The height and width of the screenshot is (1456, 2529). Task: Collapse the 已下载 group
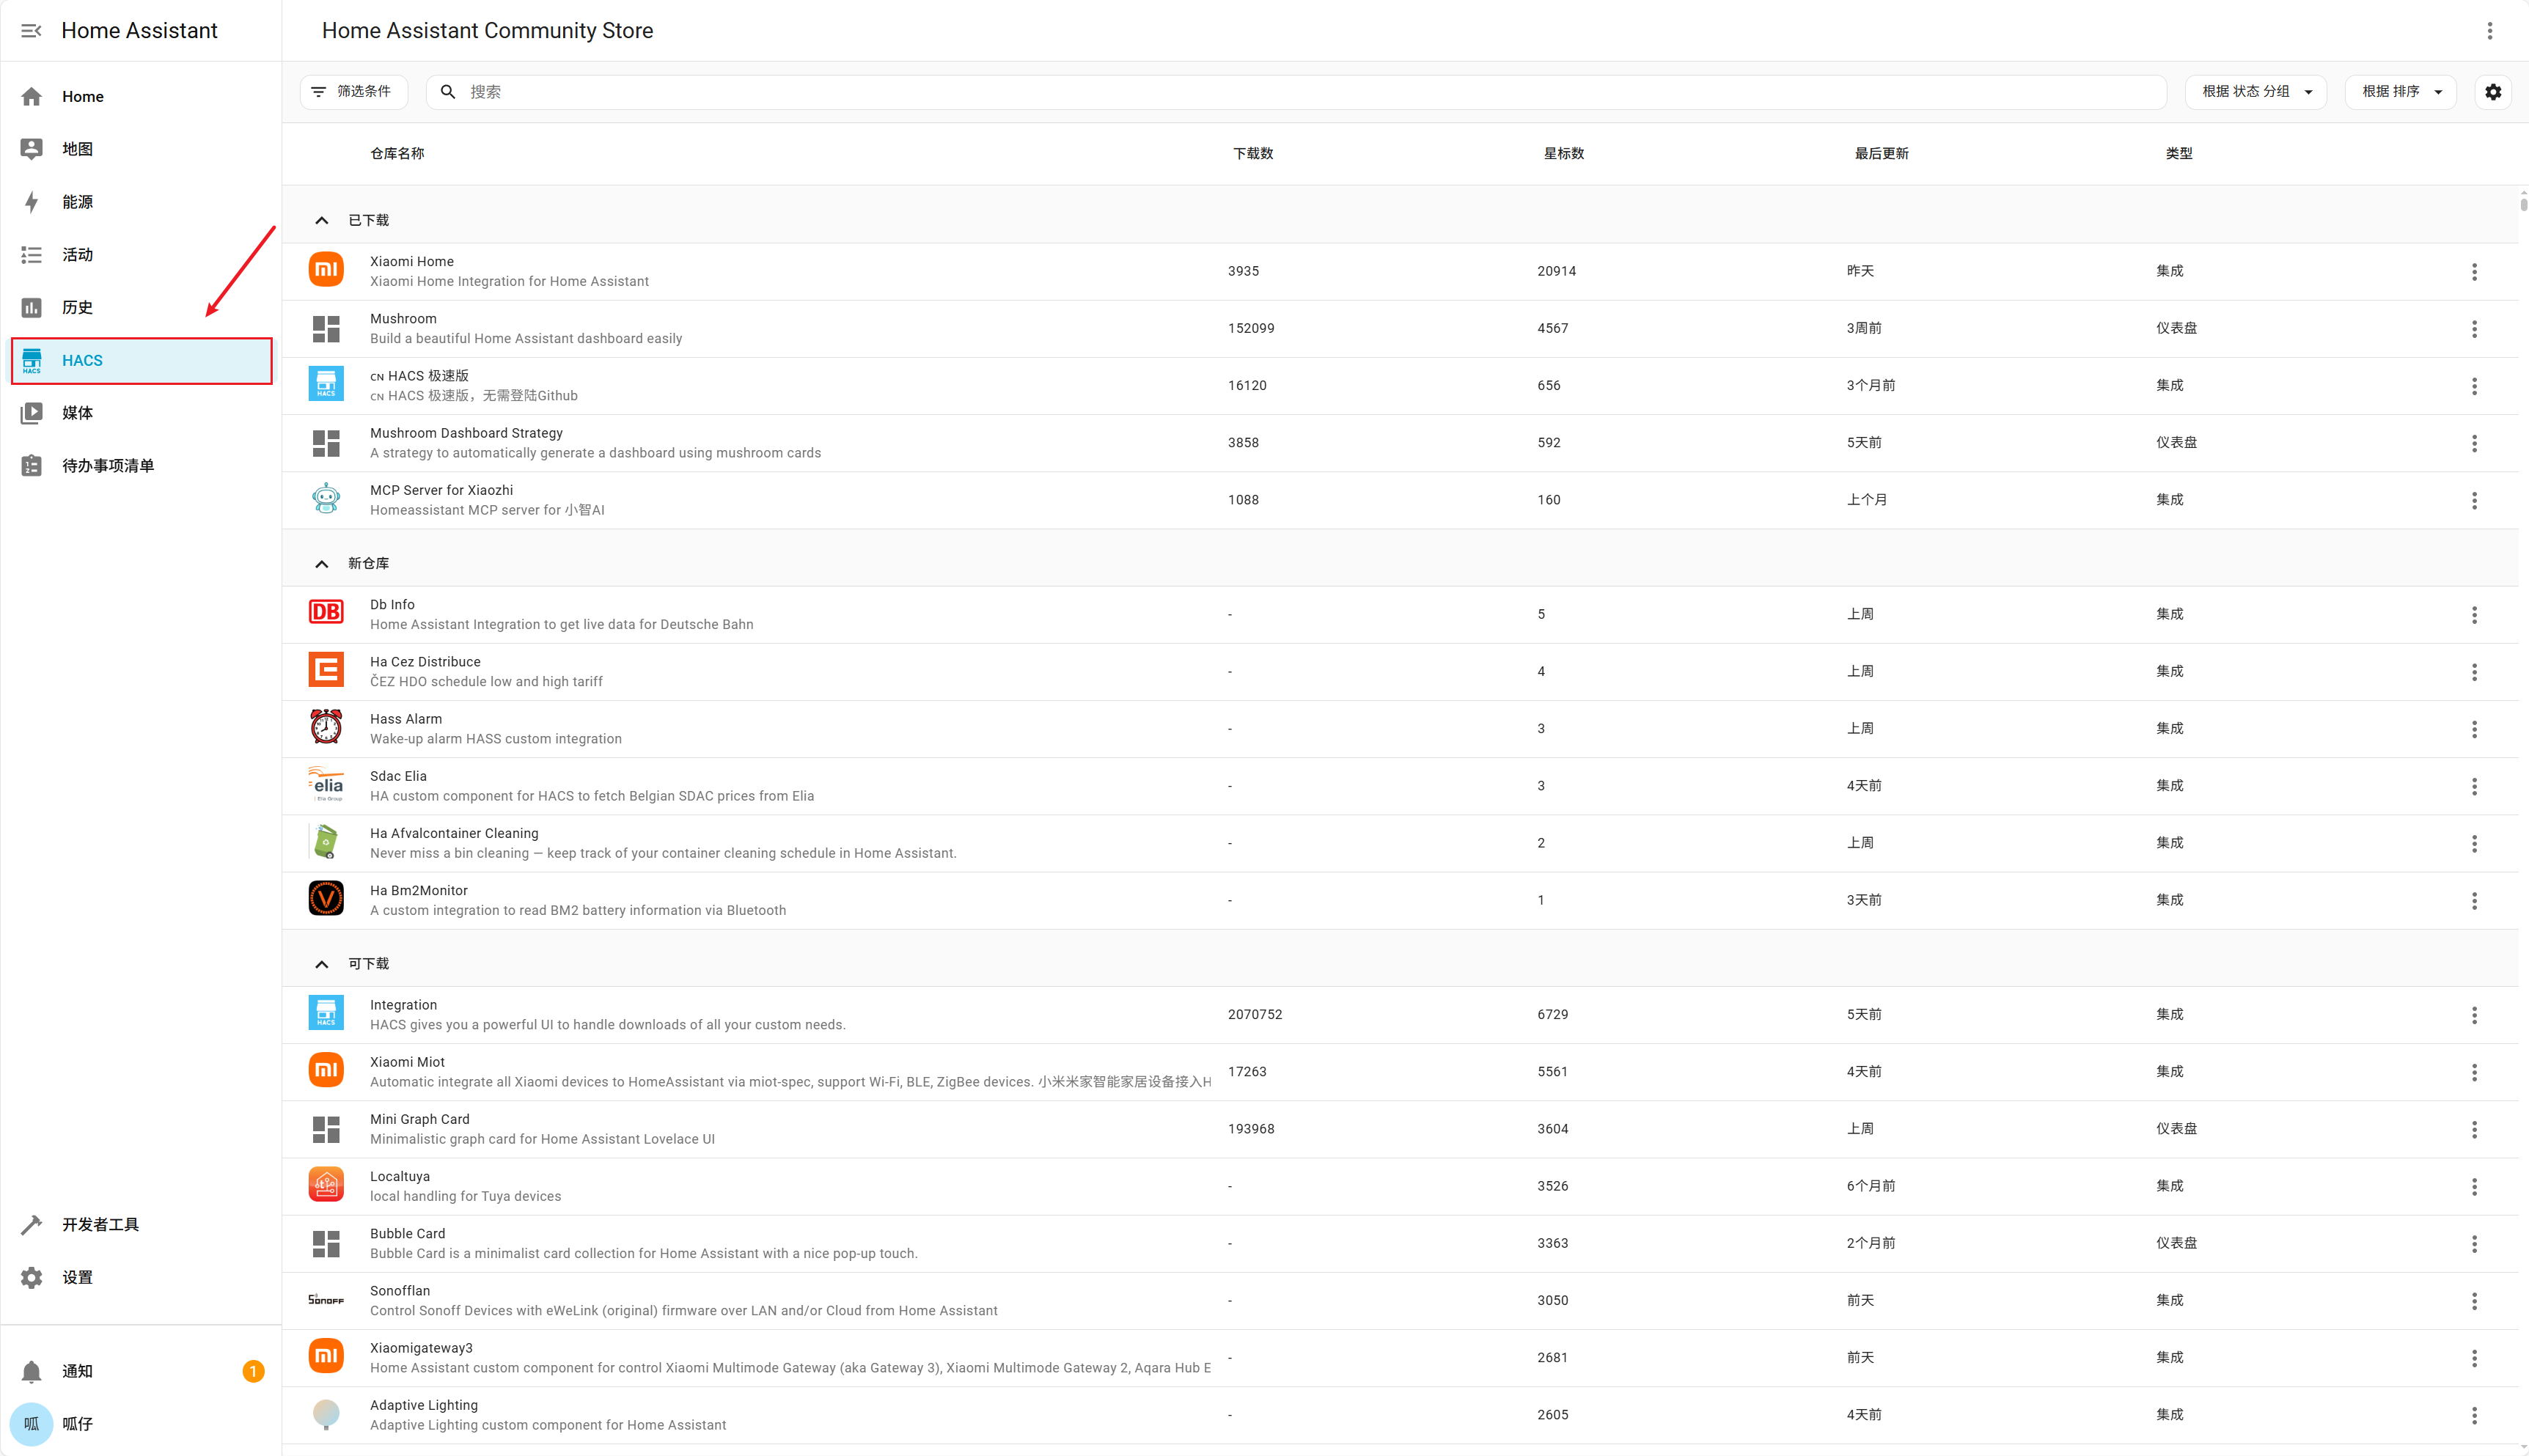pyautogui.click(x=322, y=220)
